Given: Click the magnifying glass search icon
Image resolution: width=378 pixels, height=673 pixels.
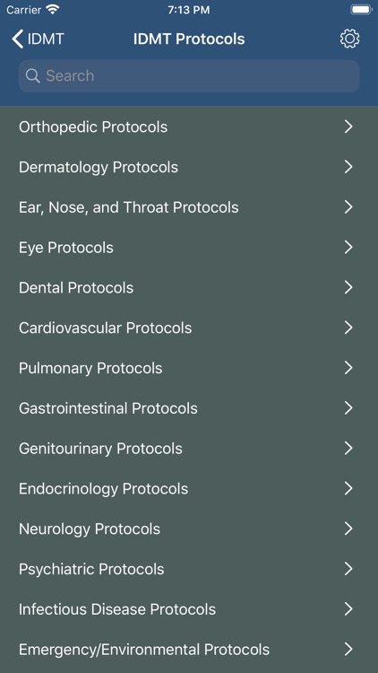Looking at the screenshot, I should (32, 76).
